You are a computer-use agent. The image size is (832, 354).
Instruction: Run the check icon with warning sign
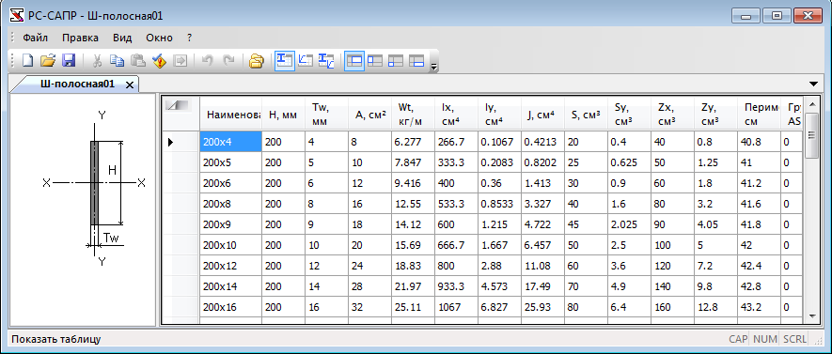tap(159, 61)
